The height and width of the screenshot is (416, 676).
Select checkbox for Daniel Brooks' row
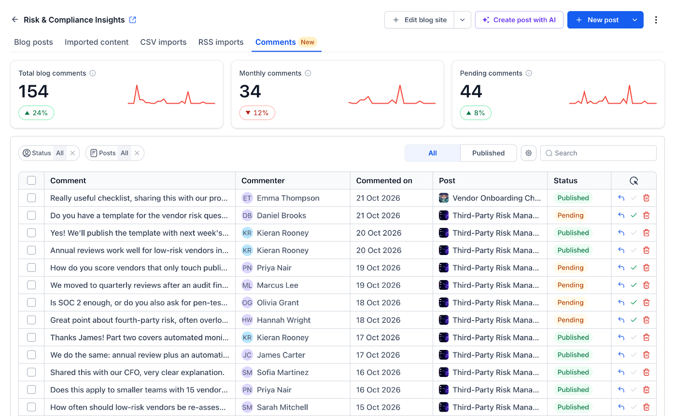point(31,215)
